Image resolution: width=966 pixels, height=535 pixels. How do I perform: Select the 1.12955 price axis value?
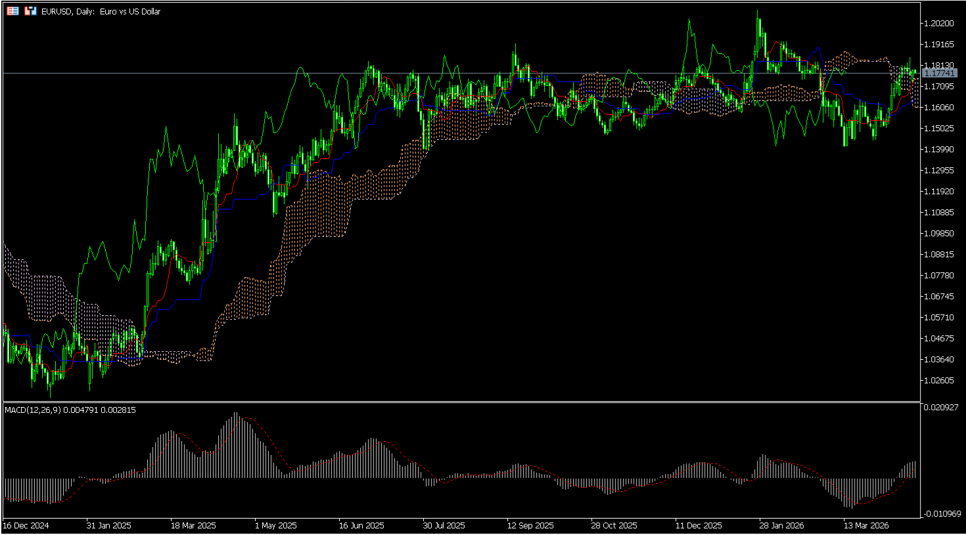pyautogui.click(x=938, y=171)
